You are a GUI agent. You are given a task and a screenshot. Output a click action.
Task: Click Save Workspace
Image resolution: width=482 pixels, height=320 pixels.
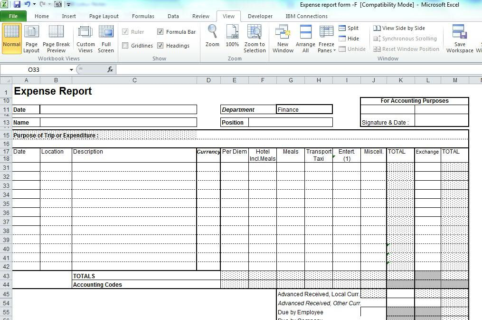pyautogui.click(x=460, y=39)
